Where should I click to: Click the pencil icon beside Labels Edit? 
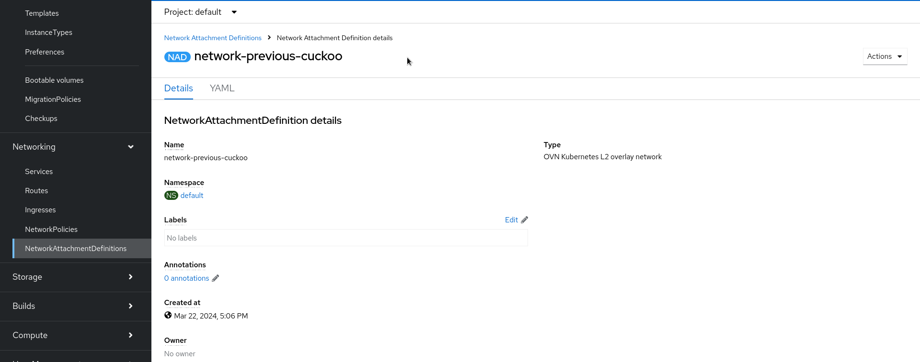click(525, 220)
